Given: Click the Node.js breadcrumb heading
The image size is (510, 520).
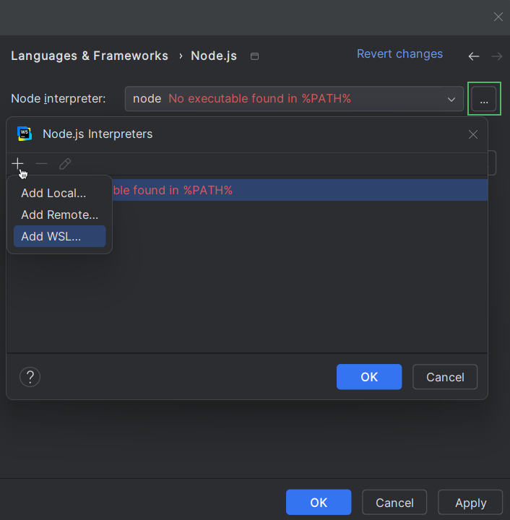Looking at the screenshot, I should point(214,56).
